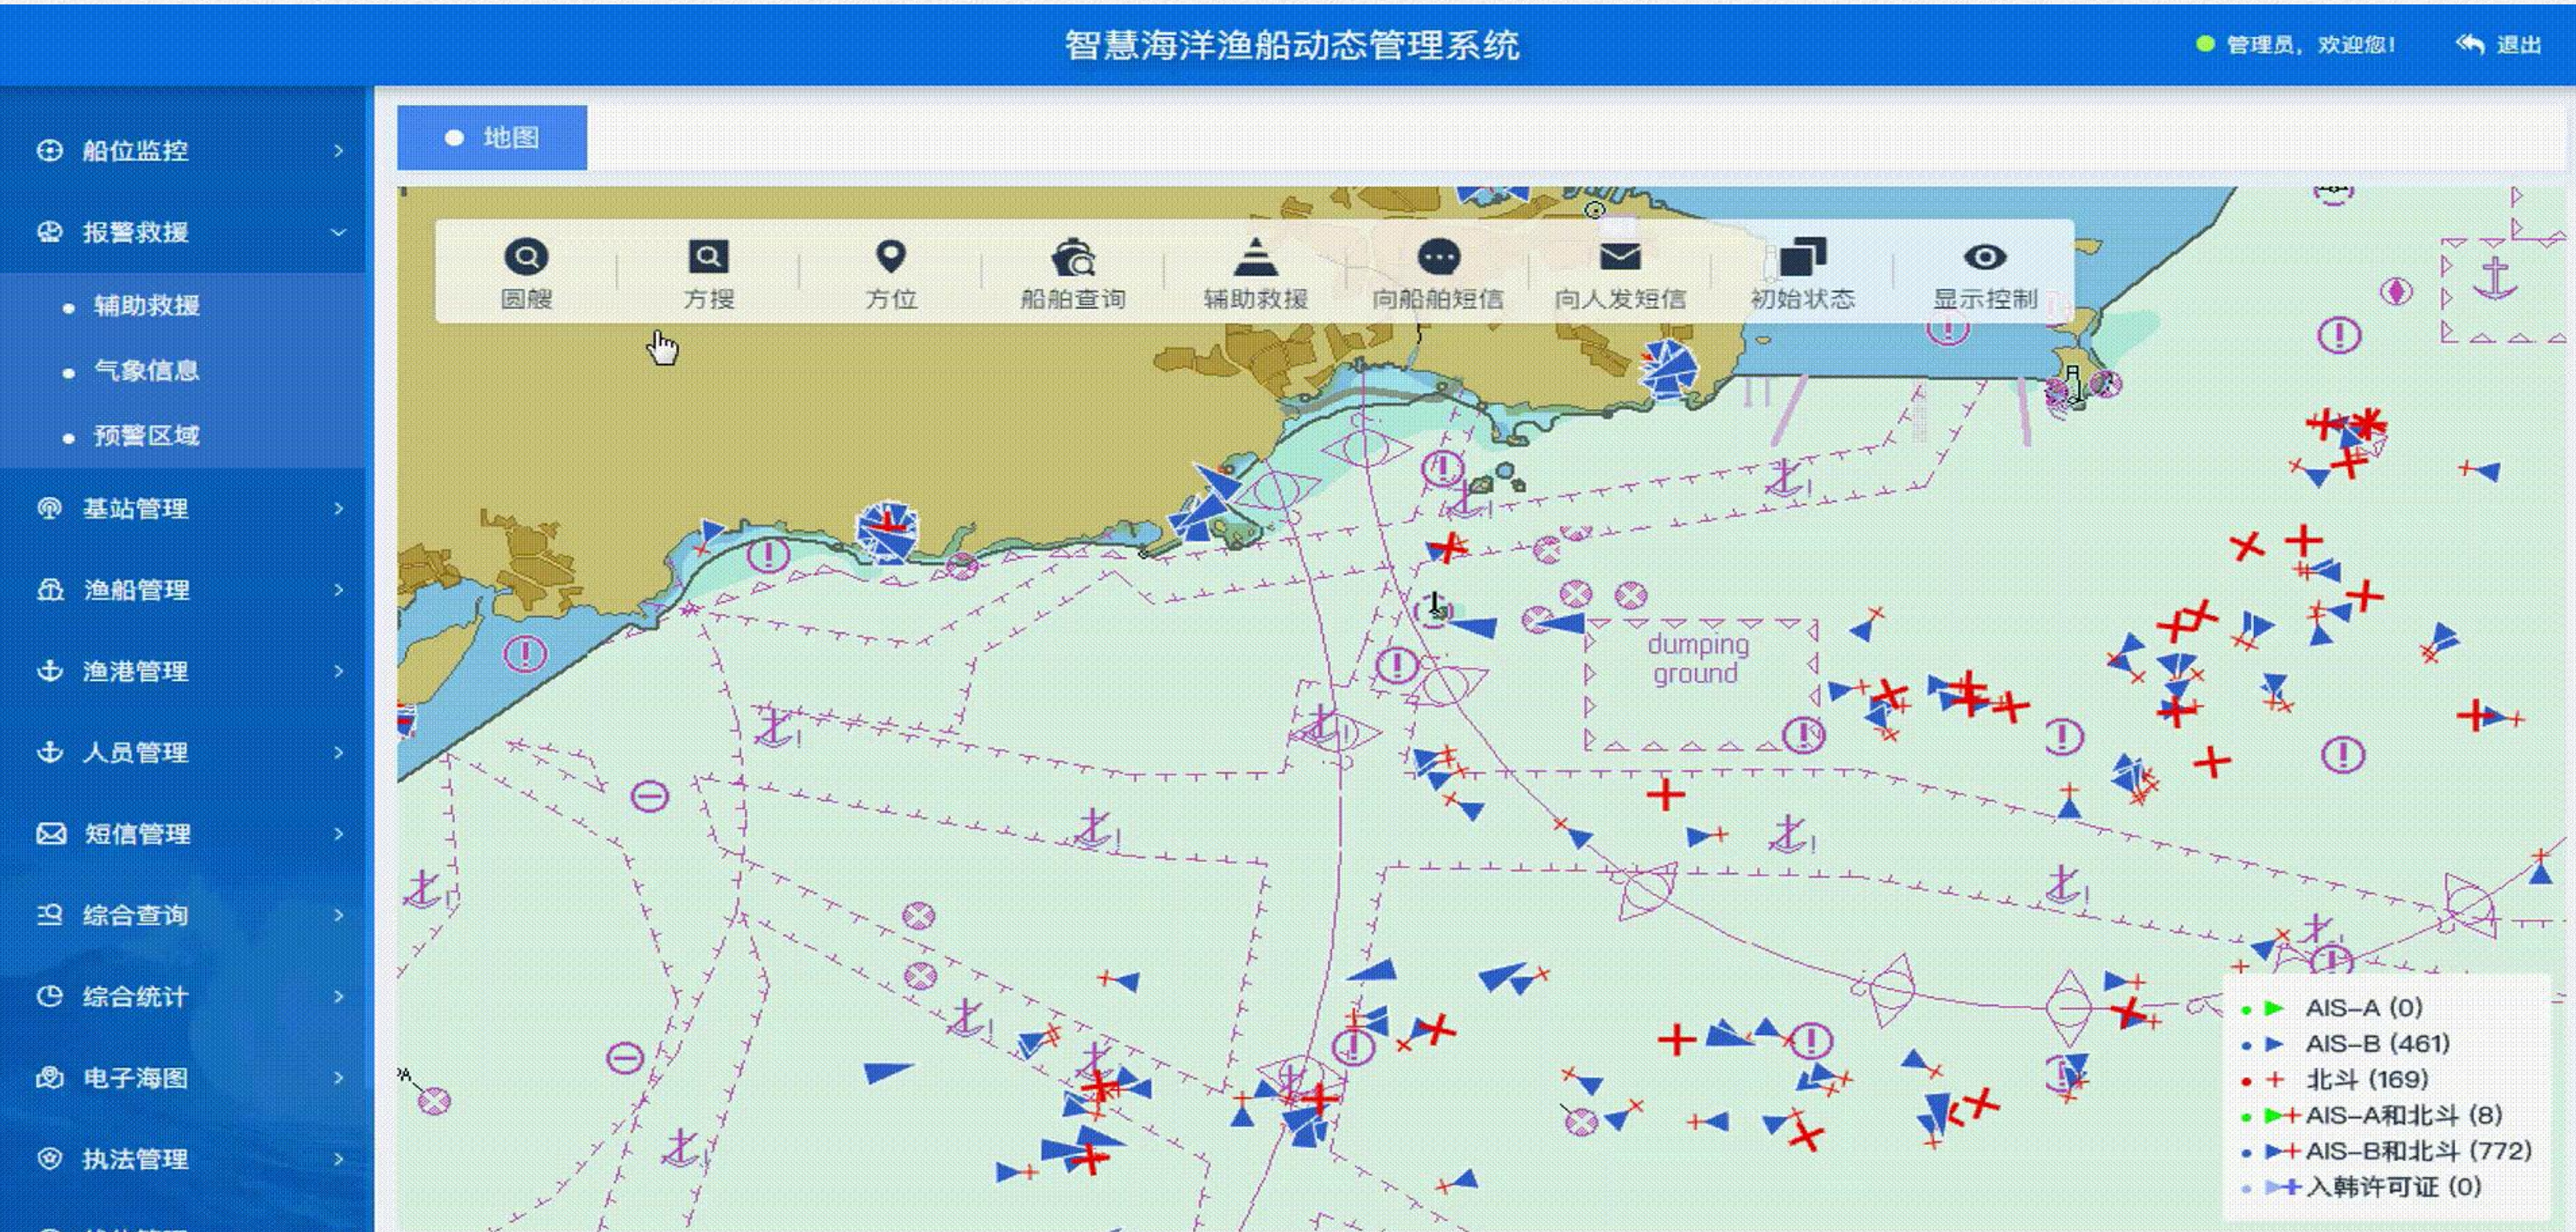2576x1232 pixels.
Task: Collapse the 报警救援 menu chevron
Action: [x=338, y=232]
